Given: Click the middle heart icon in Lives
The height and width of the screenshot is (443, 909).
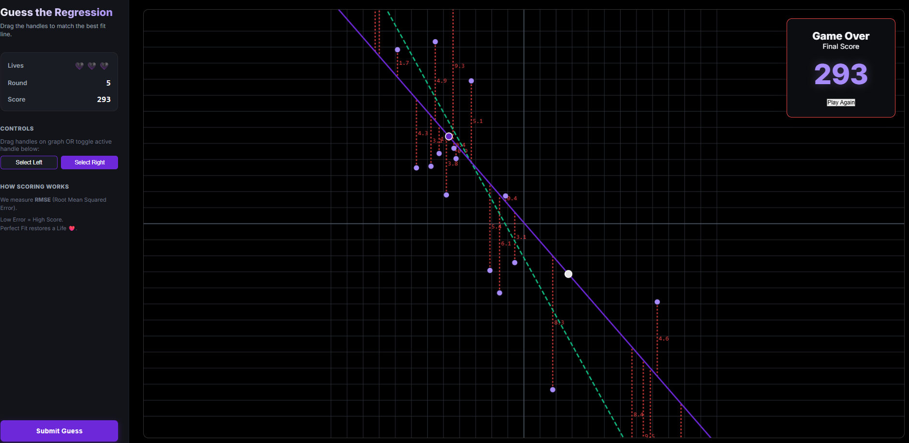Looking at the screenshot, I should pyautogui.click(x=92, y=66).
